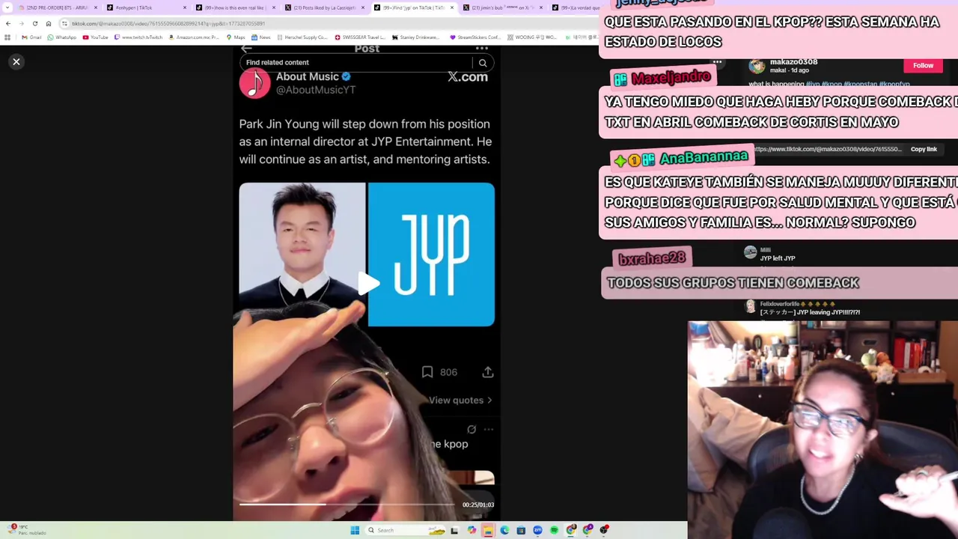
Task: Close the #enhypen TikTok tab
Action: (x=185, y=7)
